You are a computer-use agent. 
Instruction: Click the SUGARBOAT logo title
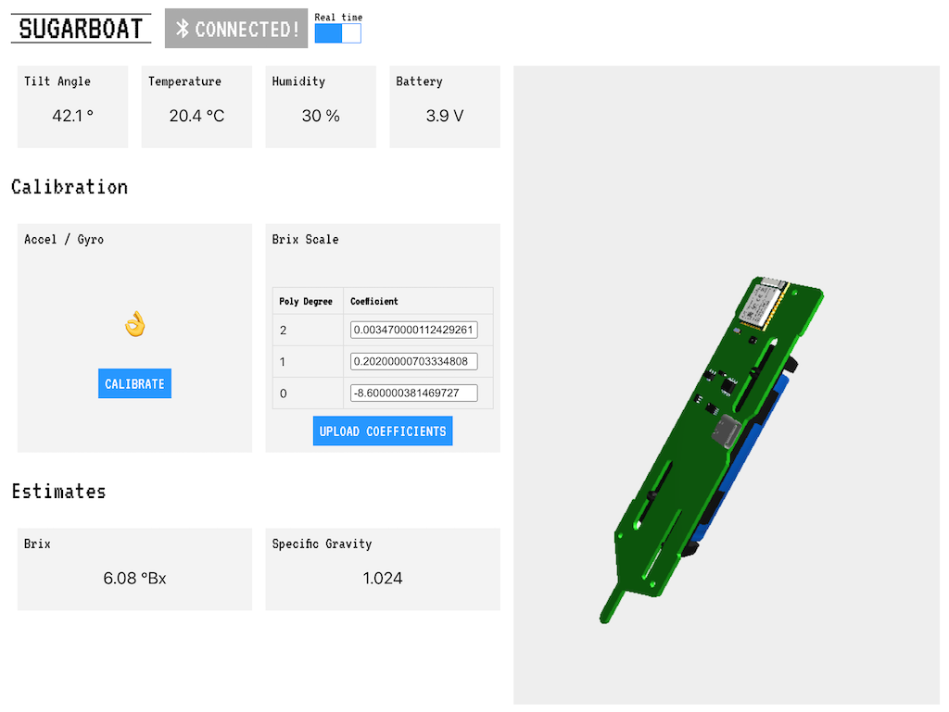(81, 29)
